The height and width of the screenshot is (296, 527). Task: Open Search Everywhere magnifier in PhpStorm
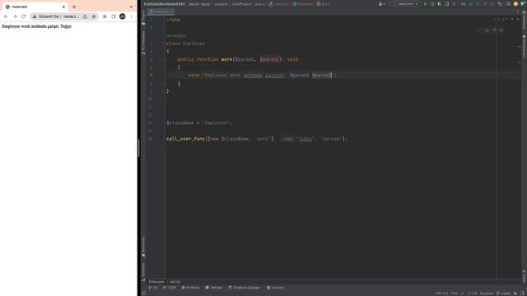pos(508,4)
